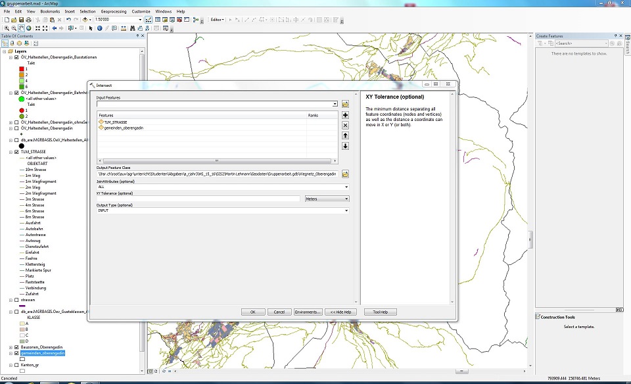Uncheck the TLM_STRASSE layer checkbox
The image size is (631, 384).
point(16,152)
